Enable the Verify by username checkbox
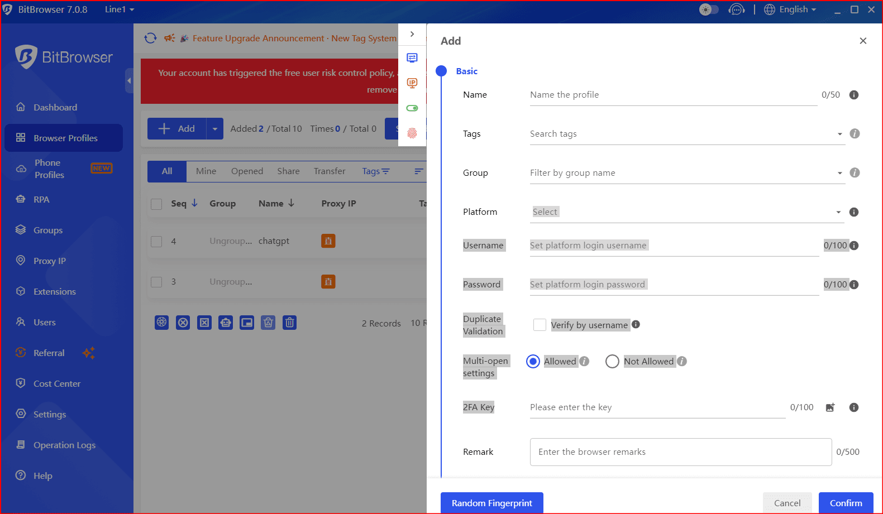883x514 pixels. [540, 325]
